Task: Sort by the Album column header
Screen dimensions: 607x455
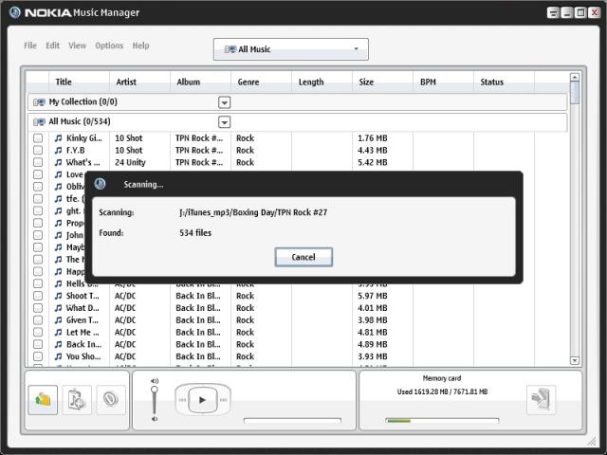Action: (200, 82)
